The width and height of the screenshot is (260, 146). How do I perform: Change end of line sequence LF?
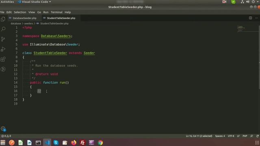coord(238,136)
